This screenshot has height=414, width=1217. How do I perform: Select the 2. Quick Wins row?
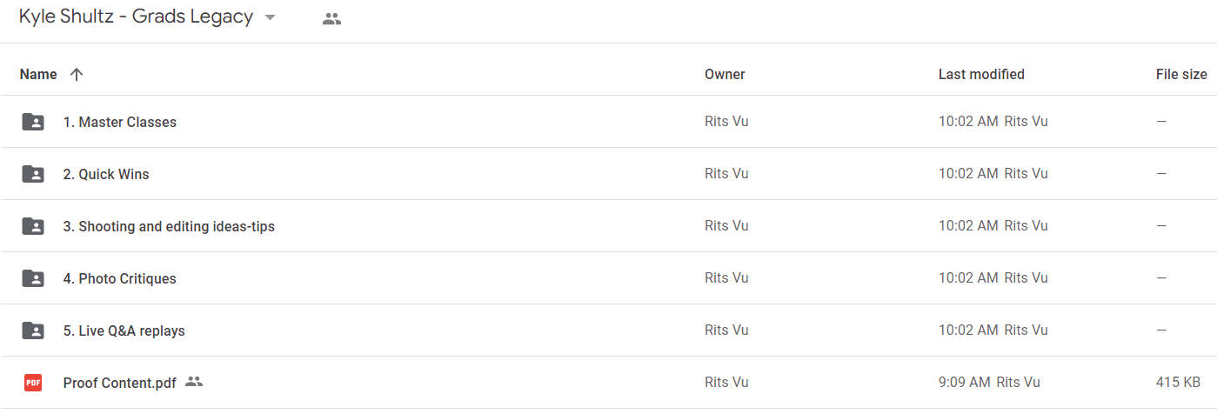click(609, 174)
